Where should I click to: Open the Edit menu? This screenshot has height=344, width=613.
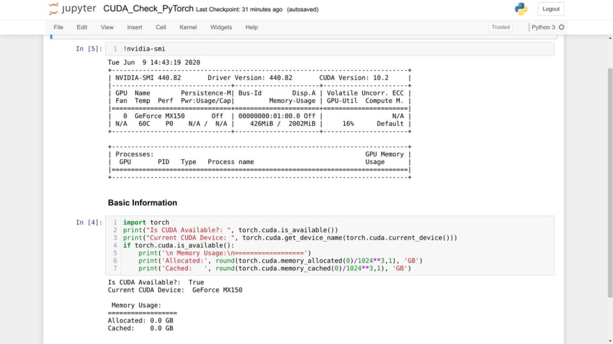coord(82,27)
